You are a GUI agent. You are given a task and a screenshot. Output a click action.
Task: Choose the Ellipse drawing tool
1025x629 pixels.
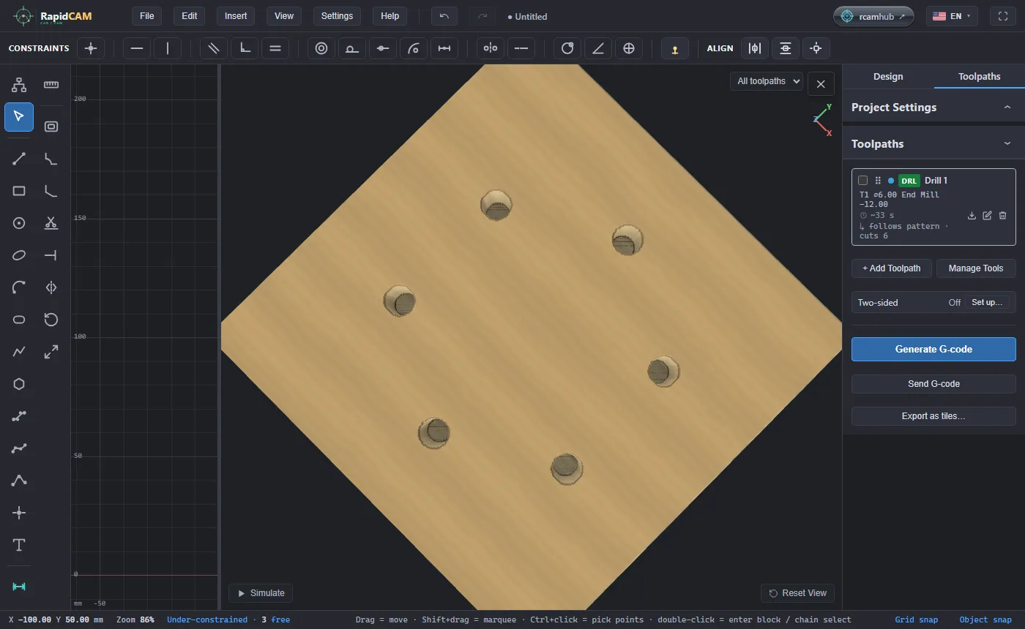[x=19, y=255]
